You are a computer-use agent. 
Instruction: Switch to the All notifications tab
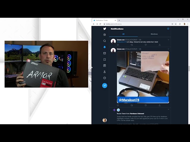coord(123,34)
